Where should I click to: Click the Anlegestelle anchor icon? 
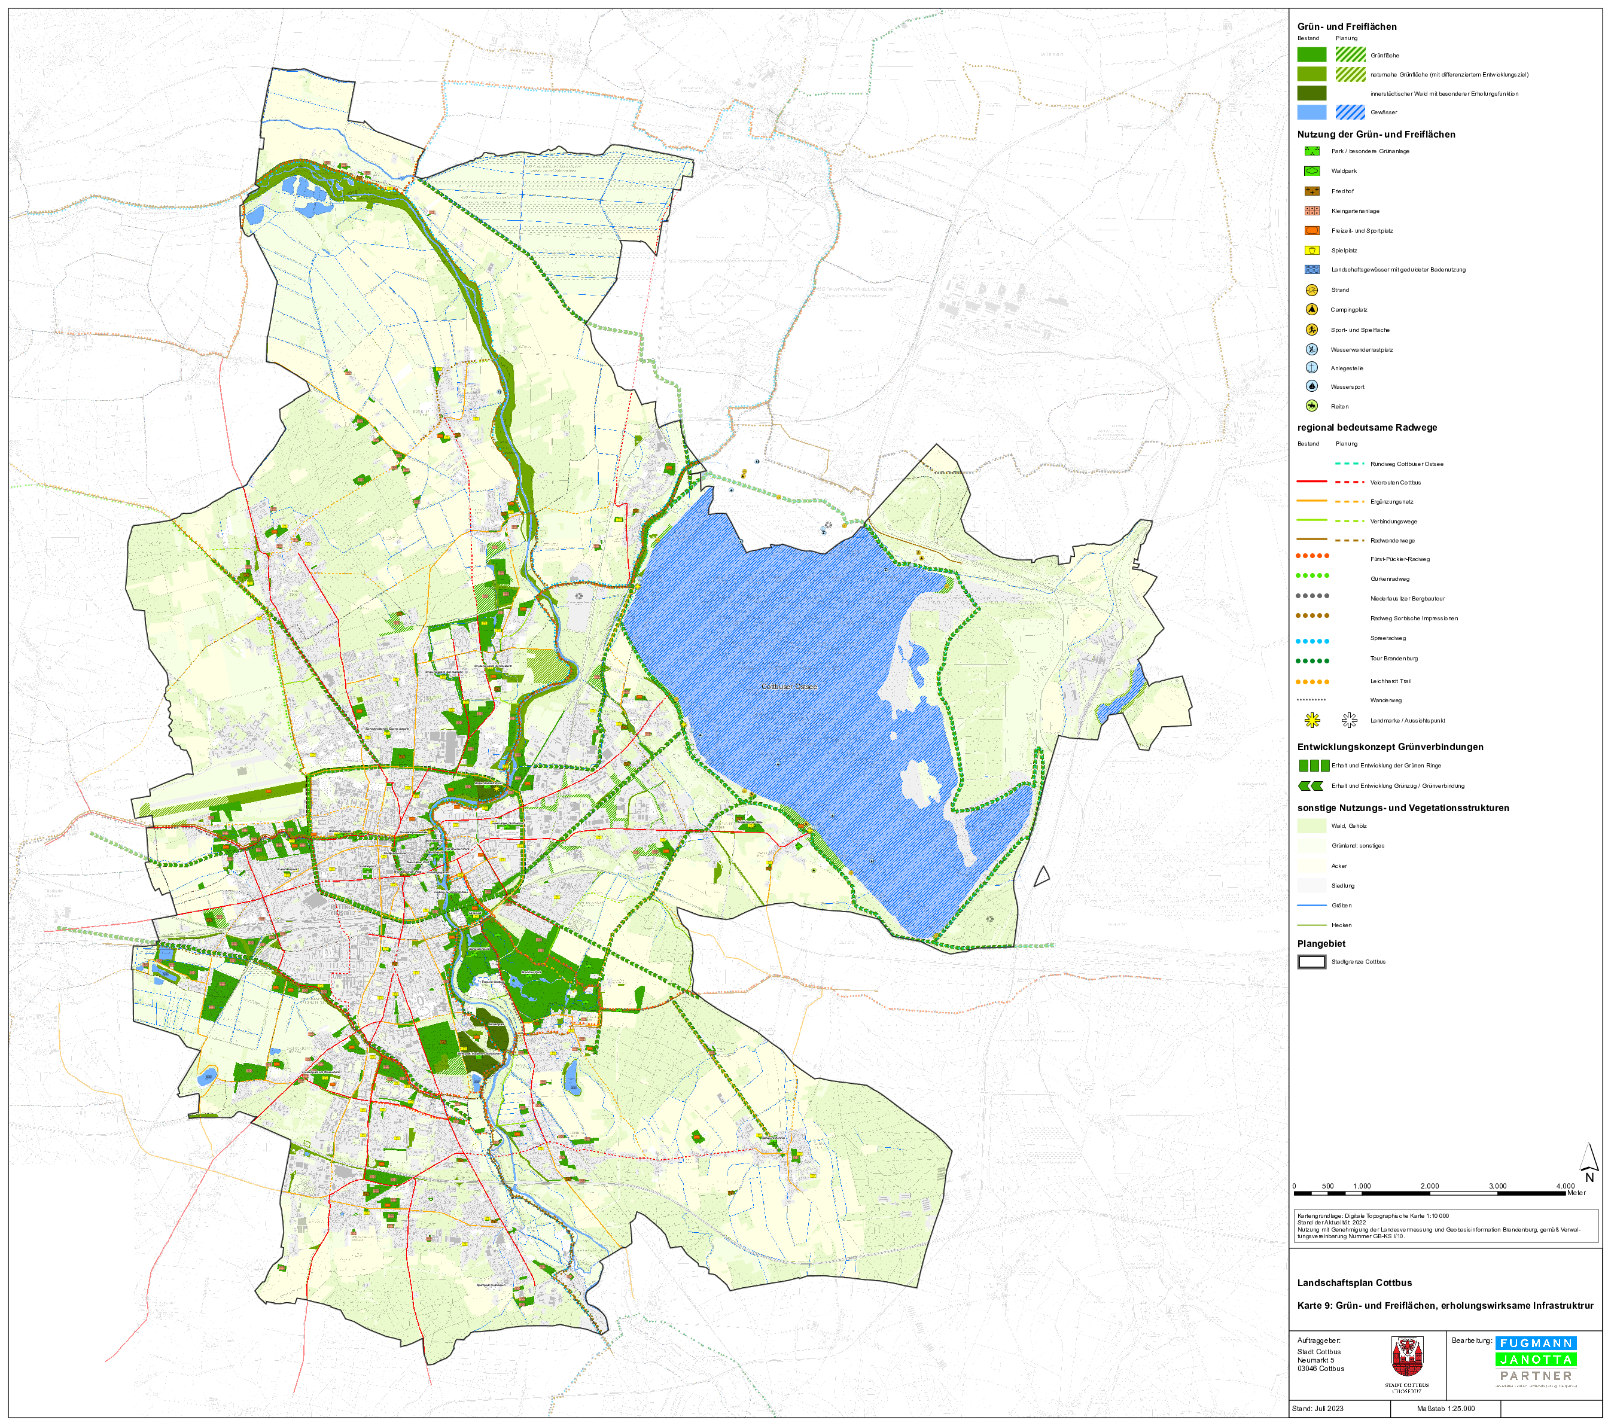pos(1311,368)
